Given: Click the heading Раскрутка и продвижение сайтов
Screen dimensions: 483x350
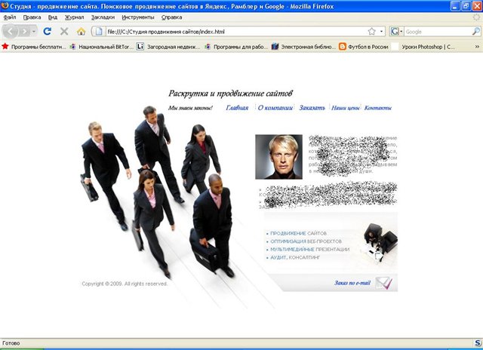Looking at the screenshot, I should click(x=230, y=94).
